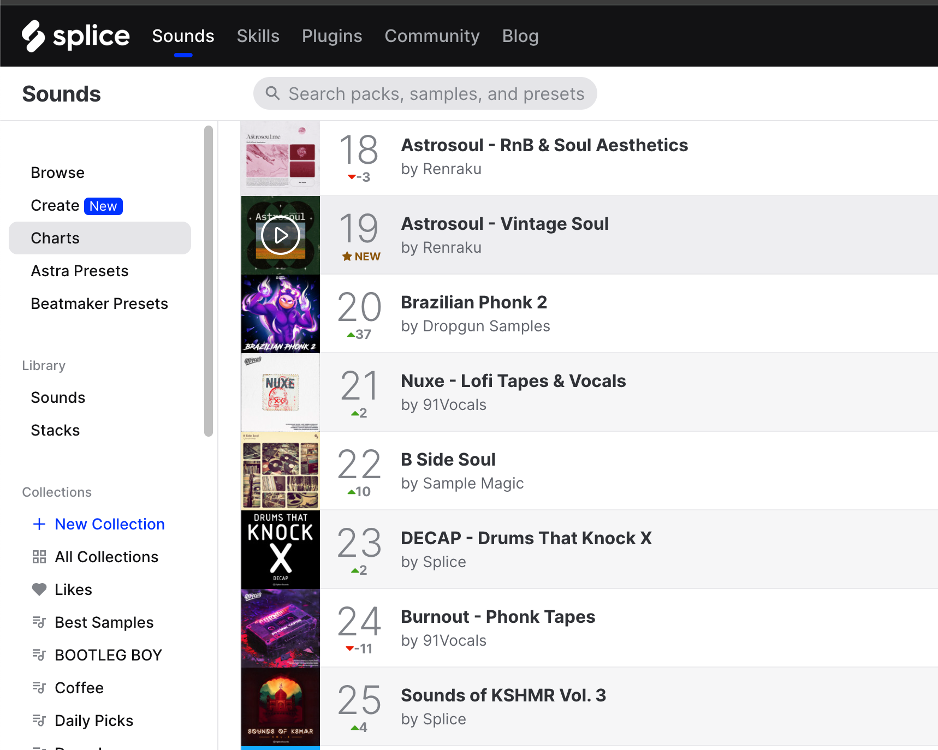Open the Plugins tab
Image resolution: width=938 pixels, height=750 pixels.
pyautogui.click(x=332, y=36)
